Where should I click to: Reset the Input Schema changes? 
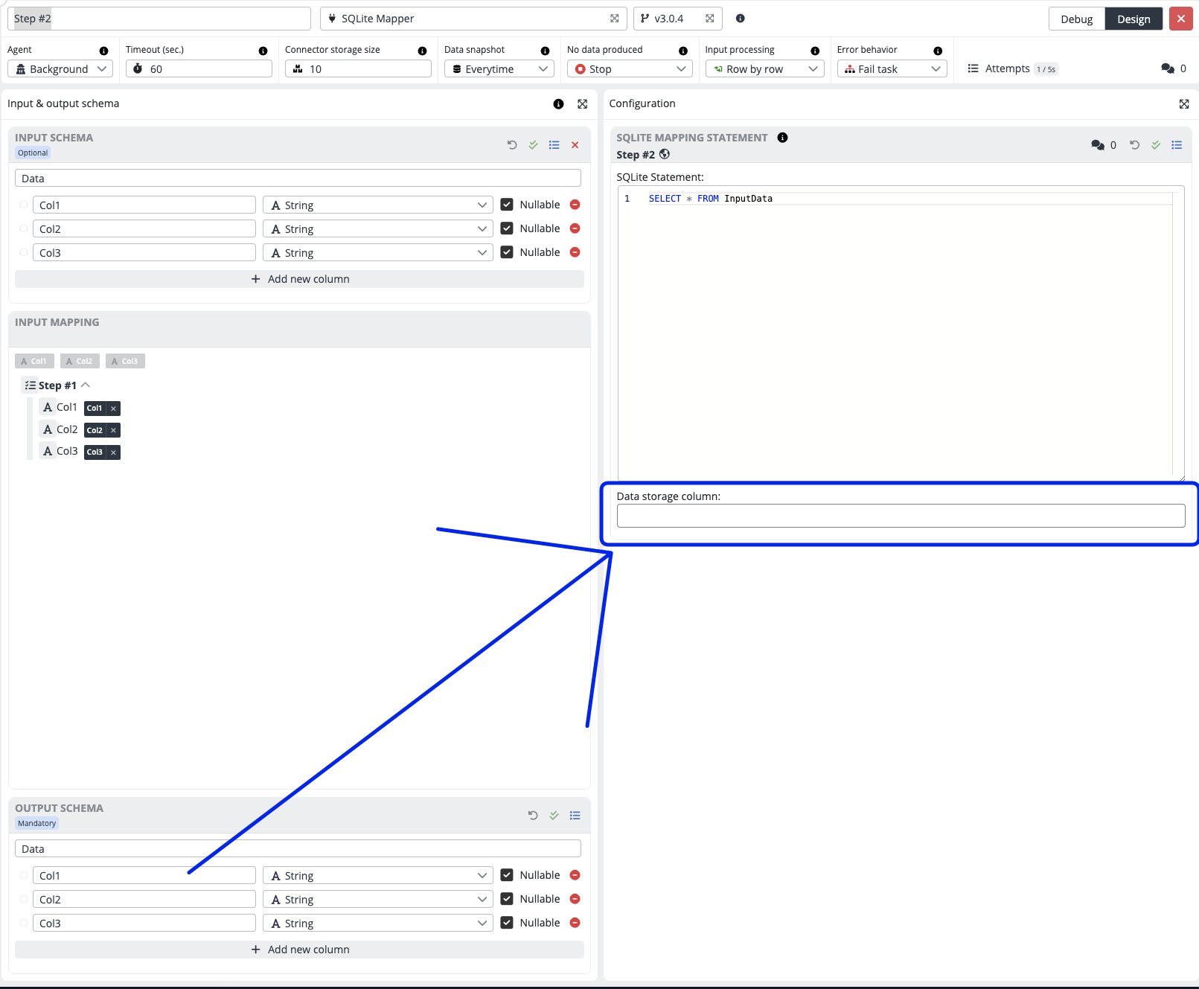coord(512,145)
